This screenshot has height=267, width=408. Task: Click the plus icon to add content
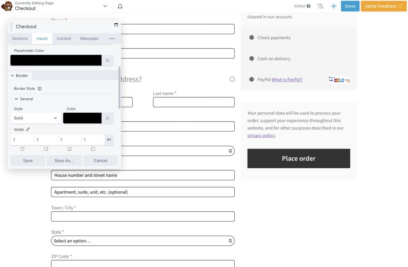(333, 6)
